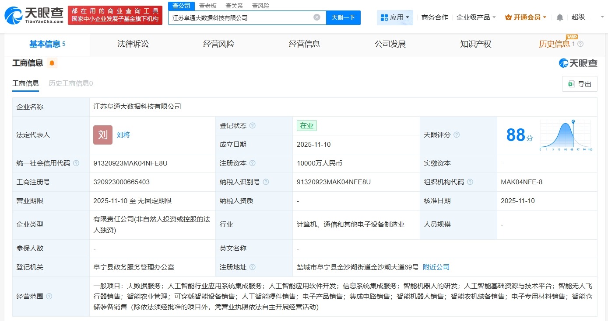Open the 开通会员 dropdown
The width and height of the screenshot is (608, 321).
(525, 17)
